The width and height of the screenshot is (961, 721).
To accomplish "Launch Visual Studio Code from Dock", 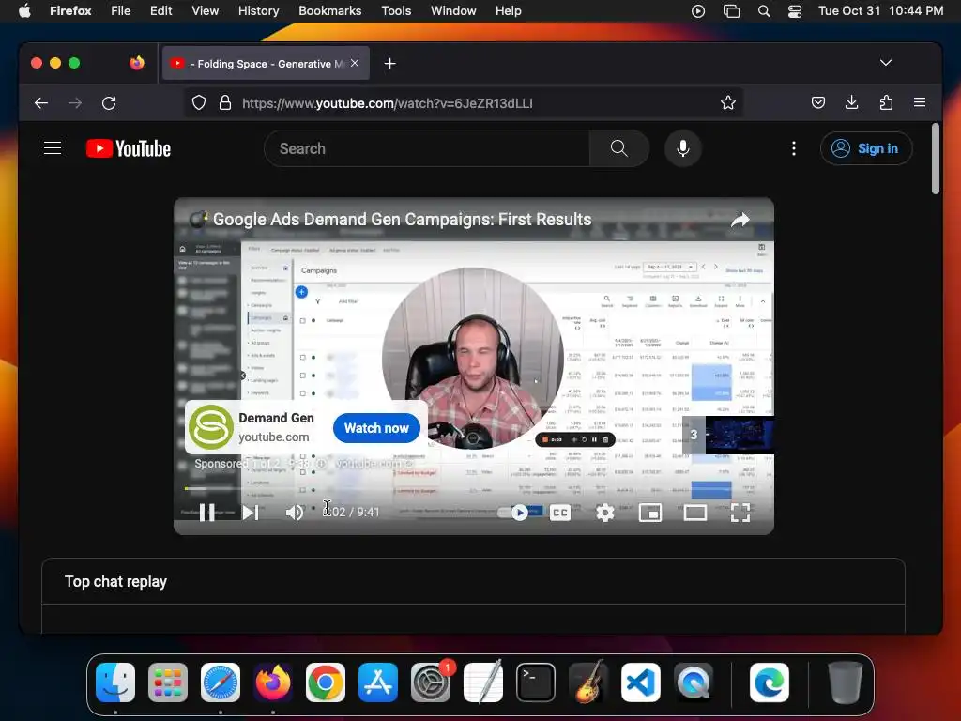I will click(640, 683).
